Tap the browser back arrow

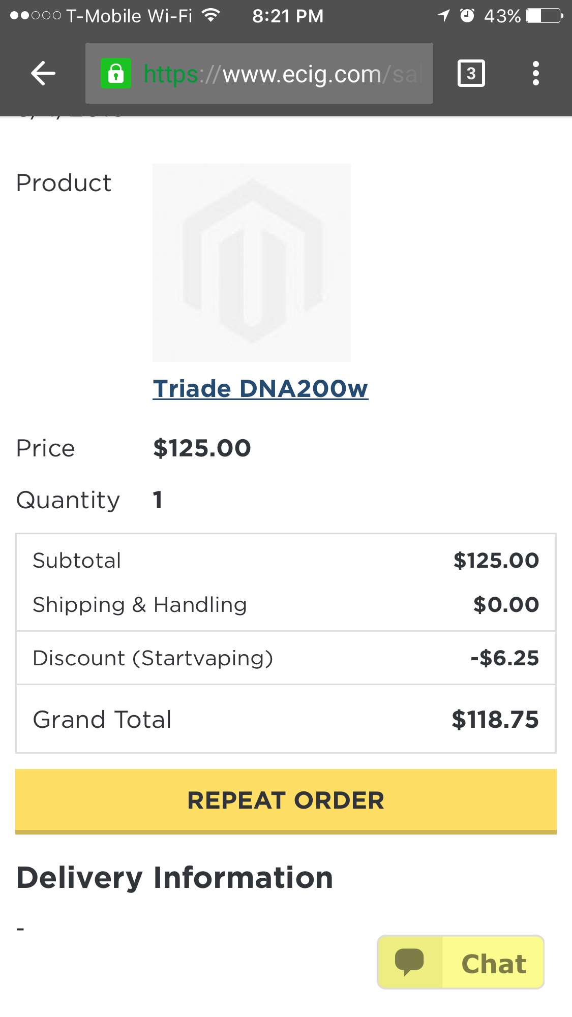pos(43,74)
